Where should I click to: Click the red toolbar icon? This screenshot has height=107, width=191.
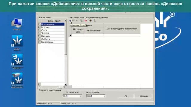[x=86, y=21]
